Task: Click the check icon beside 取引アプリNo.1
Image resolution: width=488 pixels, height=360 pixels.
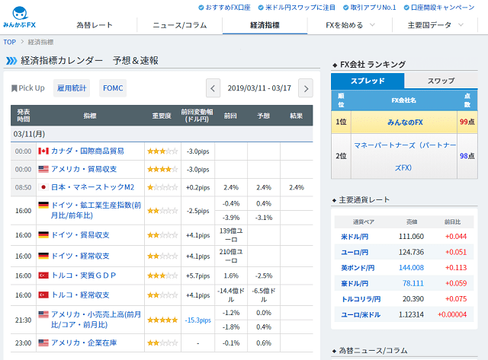Action: pyautogui.click(x=345, y=8)
